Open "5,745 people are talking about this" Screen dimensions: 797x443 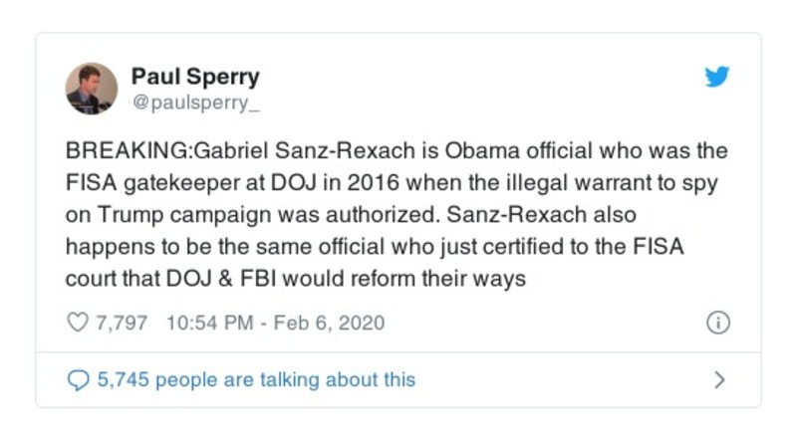click(256, 379)
